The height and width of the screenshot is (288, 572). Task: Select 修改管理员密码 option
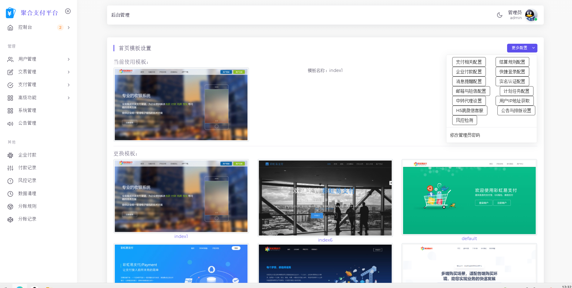pos(465,135)
